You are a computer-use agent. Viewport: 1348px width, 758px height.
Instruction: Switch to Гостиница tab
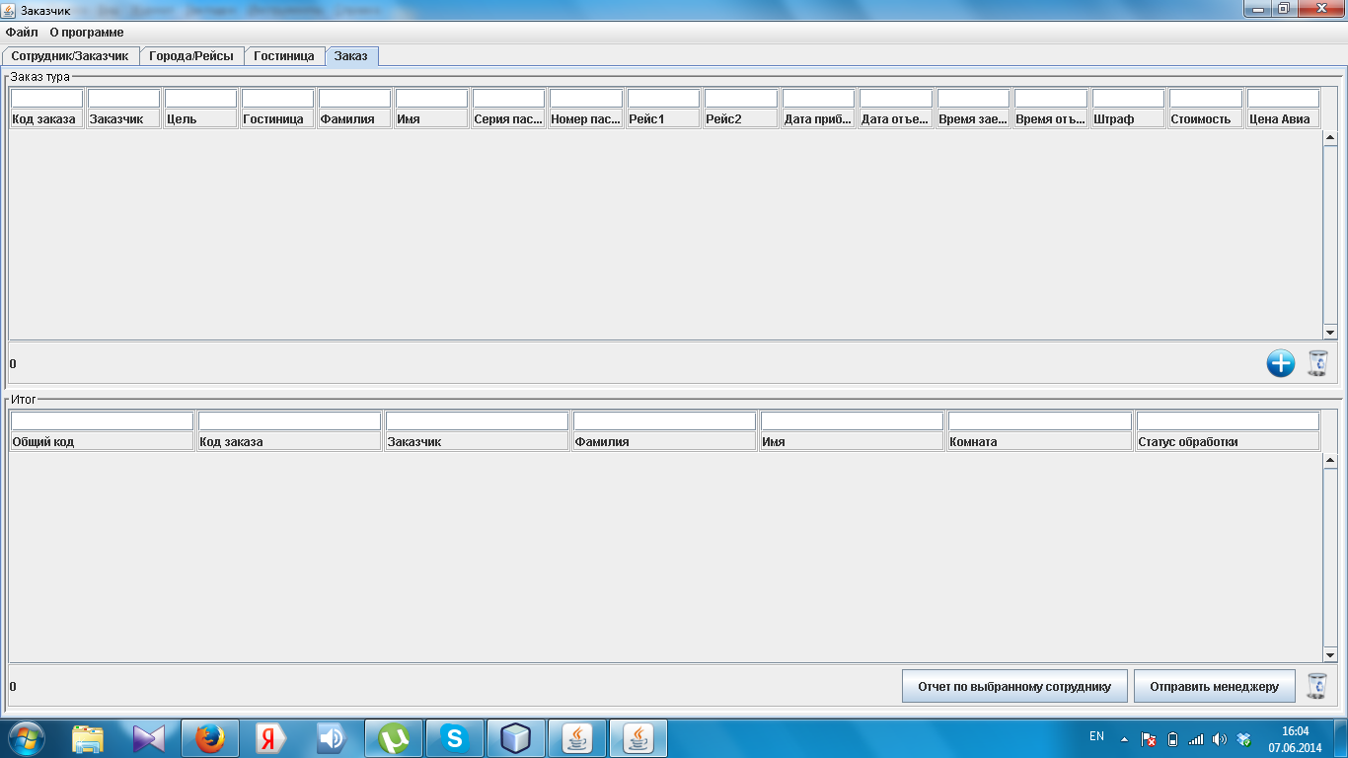click(284, 56)
